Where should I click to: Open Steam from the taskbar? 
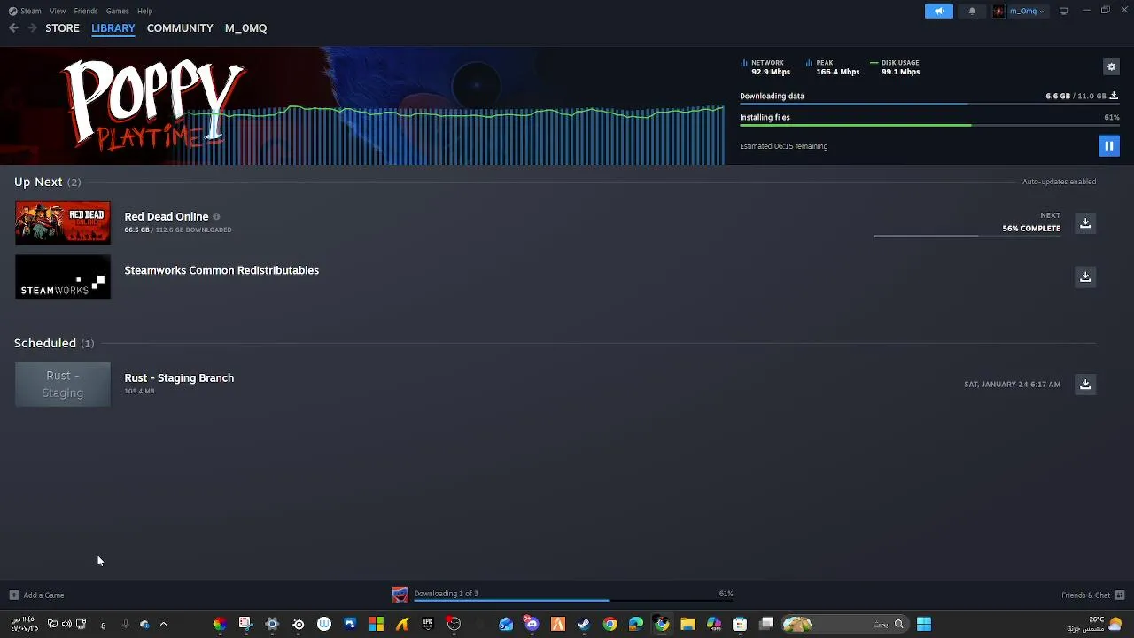click(x=583, y=625)
